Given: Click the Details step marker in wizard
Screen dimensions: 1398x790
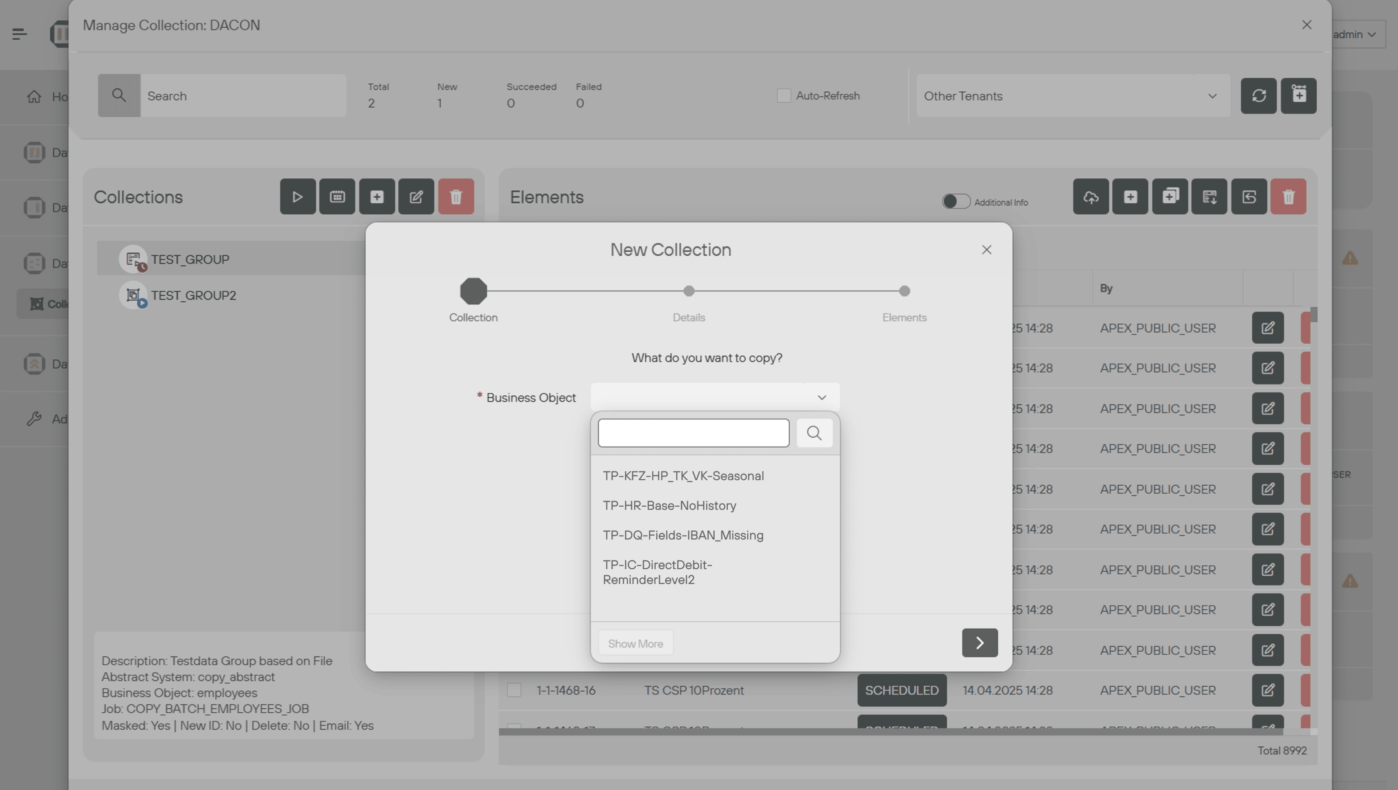Looking at the screenshot, I should [x=689, y=292].
